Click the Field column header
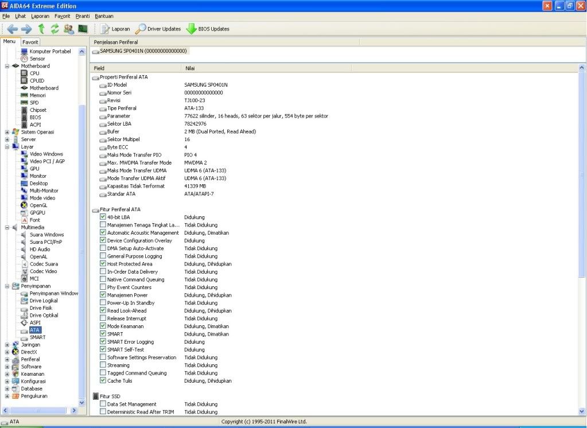The height and width of the screenshot is (428, 587). (x=135, y=68)
